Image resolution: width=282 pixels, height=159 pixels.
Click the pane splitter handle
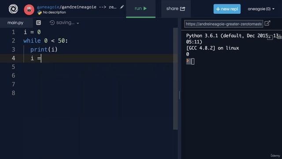coord(179,95)
